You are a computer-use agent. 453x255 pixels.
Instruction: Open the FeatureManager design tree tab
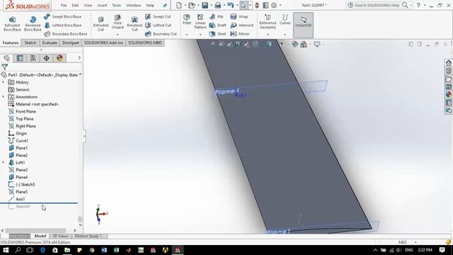pyautogui.click(x=6, y=58)
